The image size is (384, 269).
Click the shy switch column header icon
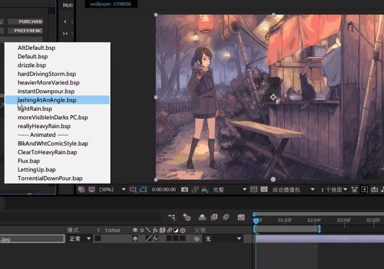[x=135, y=230]
